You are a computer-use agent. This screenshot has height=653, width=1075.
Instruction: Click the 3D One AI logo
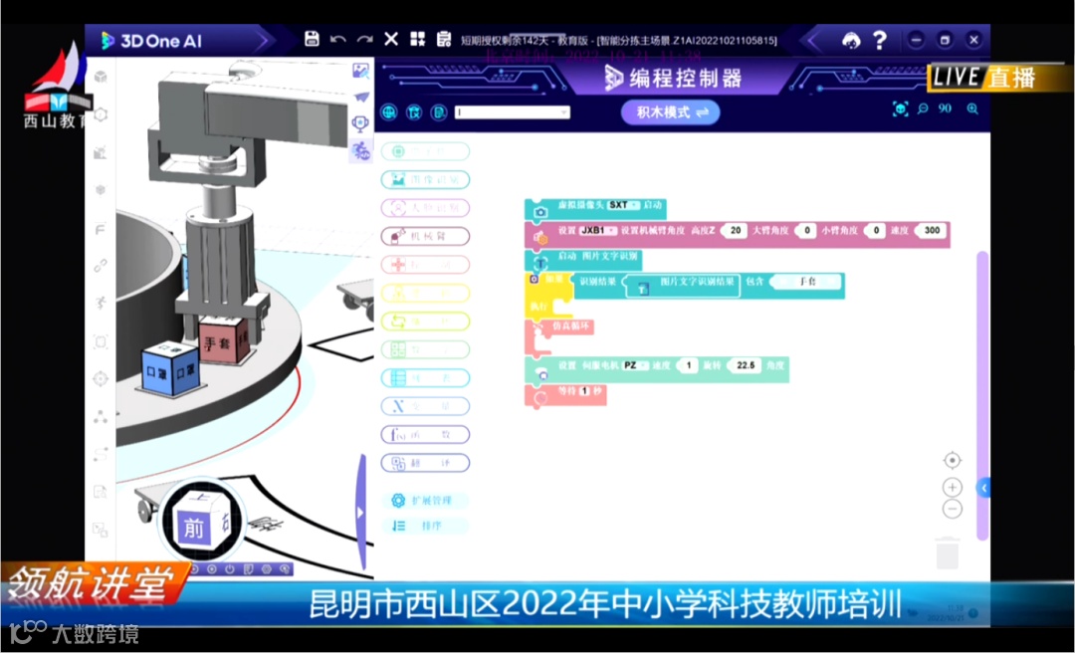coord(151,41)
